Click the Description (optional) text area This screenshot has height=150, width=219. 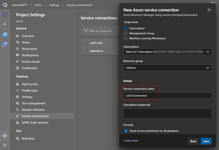tap(167, 114)
